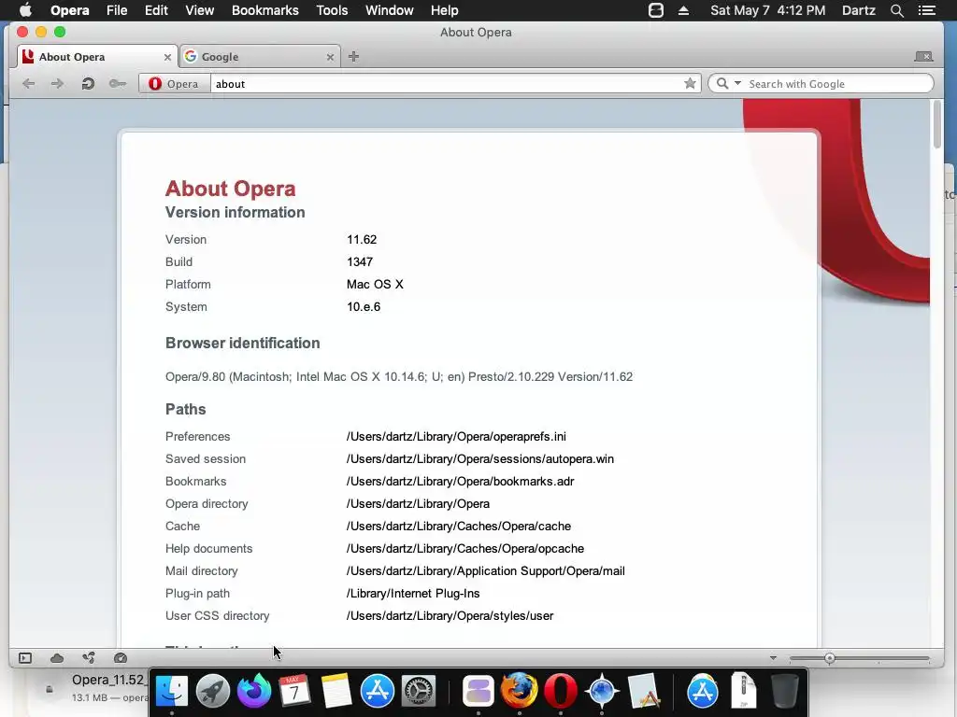Open Finder from the Dock
The height and width of the screenshot is (717, 957).
[x=172, y=691]
